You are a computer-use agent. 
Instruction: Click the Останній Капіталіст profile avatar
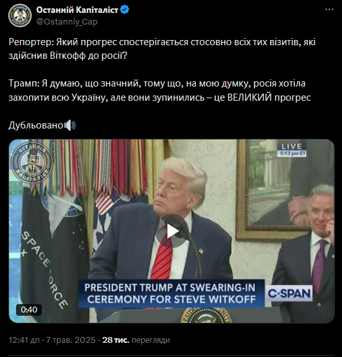coord(20,15)
